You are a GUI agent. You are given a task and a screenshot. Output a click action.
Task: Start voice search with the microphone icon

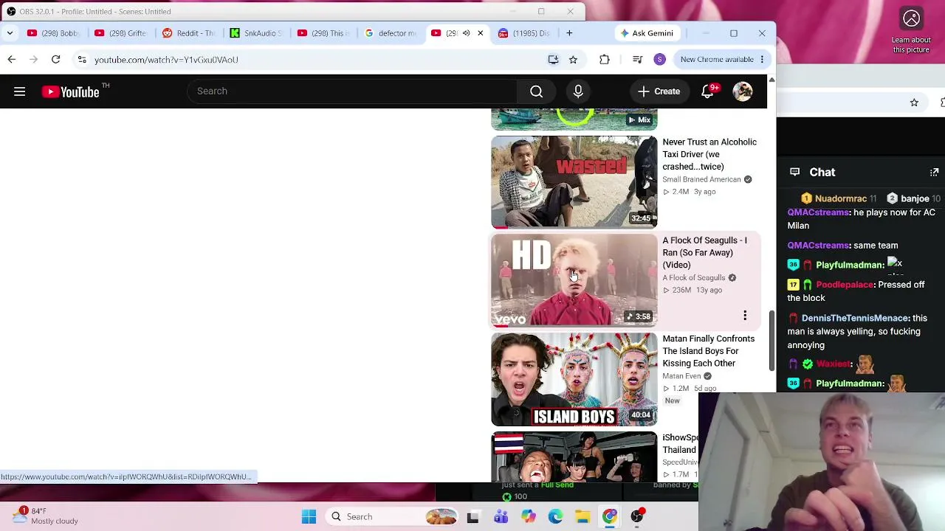578,91
